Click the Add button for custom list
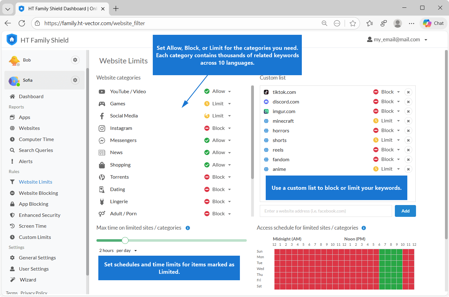449x297 pixels. (405, 211)
